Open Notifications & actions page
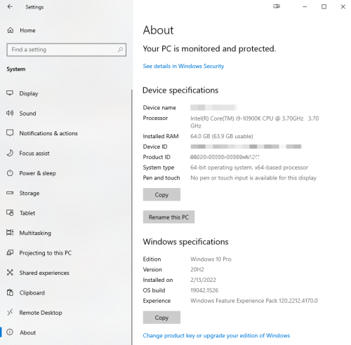 tap(48, 133)
